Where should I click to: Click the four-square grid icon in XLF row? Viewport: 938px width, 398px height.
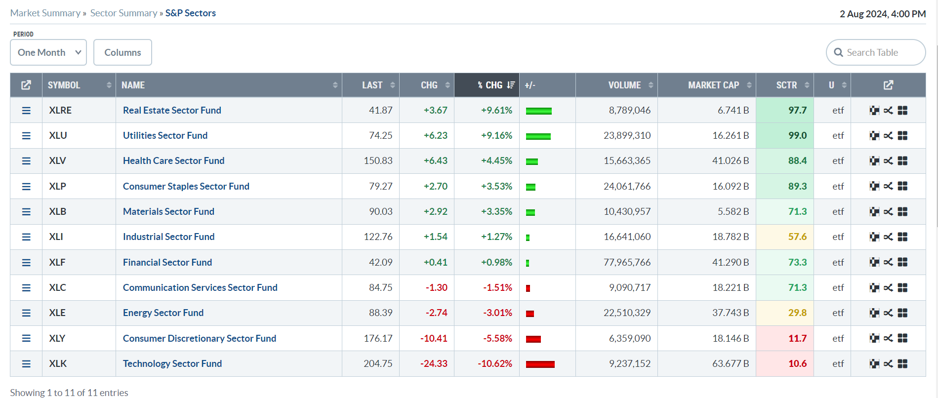coord(902,262)
